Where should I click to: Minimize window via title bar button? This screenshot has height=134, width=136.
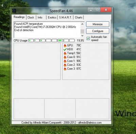[x=91, y=10]
